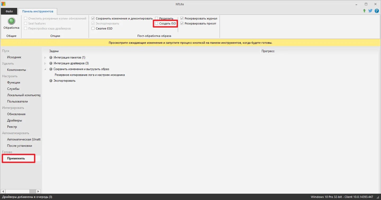
Task: Open the Исходник page in sidebar
Action: pyautogui.click(x=14, y=57)
